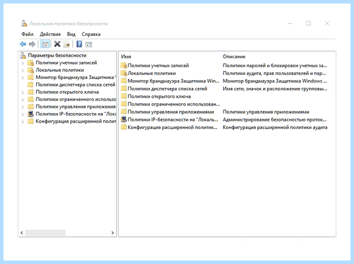Select Политики управления приложениями name in the list pane
Image resolution: width=354 pixels, height=264 pixels.
[171, 112]
